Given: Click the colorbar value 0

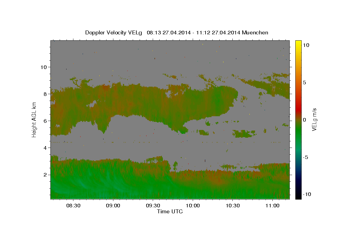Looking at the screenshot, I should (305, 120).
